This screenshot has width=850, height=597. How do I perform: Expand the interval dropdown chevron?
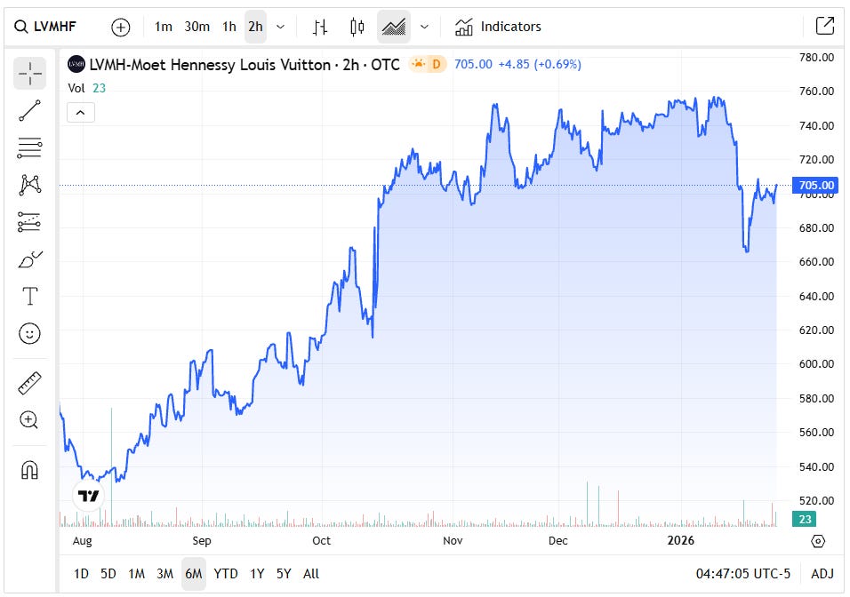click(280, 27)
